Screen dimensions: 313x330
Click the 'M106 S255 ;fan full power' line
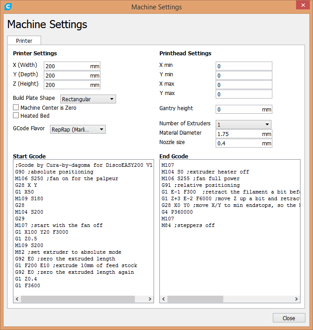click(200, 179)
